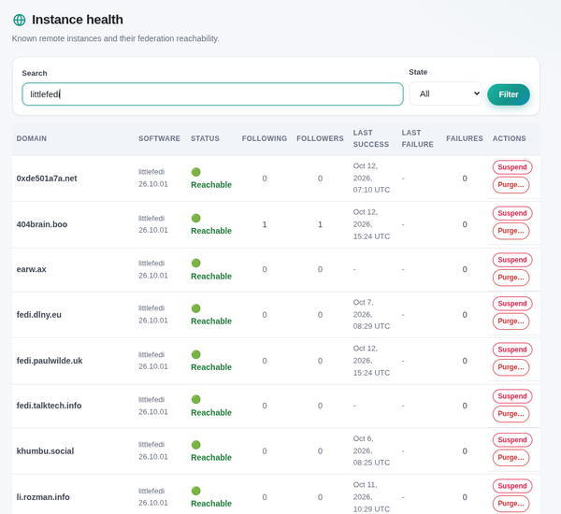Screen dimensions: 561x514
Task: Click the followers count 1 for 404brain.boo
Action: point(320,224)
